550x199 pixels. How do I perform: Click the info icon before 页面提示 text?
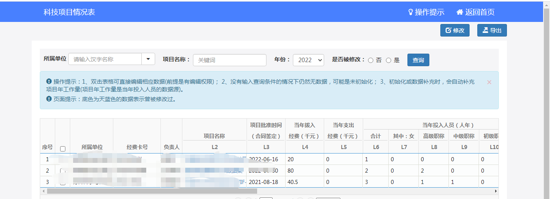[x=49, y=99]
